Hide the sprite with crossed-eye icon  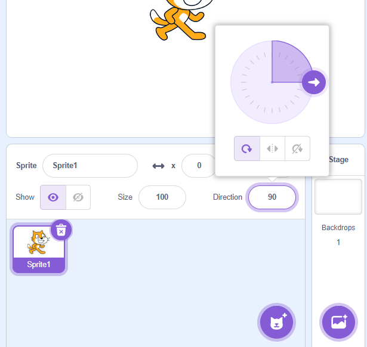(78, 197)
